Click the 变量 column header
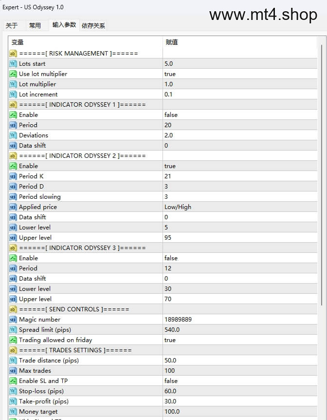The height and width of the screenshot is (420, 327). coord(86,42)
